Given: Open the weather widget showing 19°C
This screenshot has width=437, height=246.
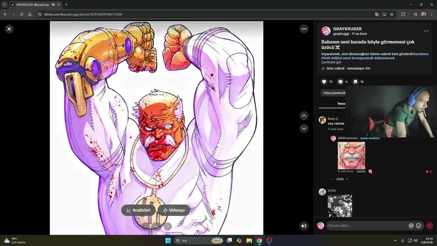Looking at the screenshot, I should click(15, 241).
